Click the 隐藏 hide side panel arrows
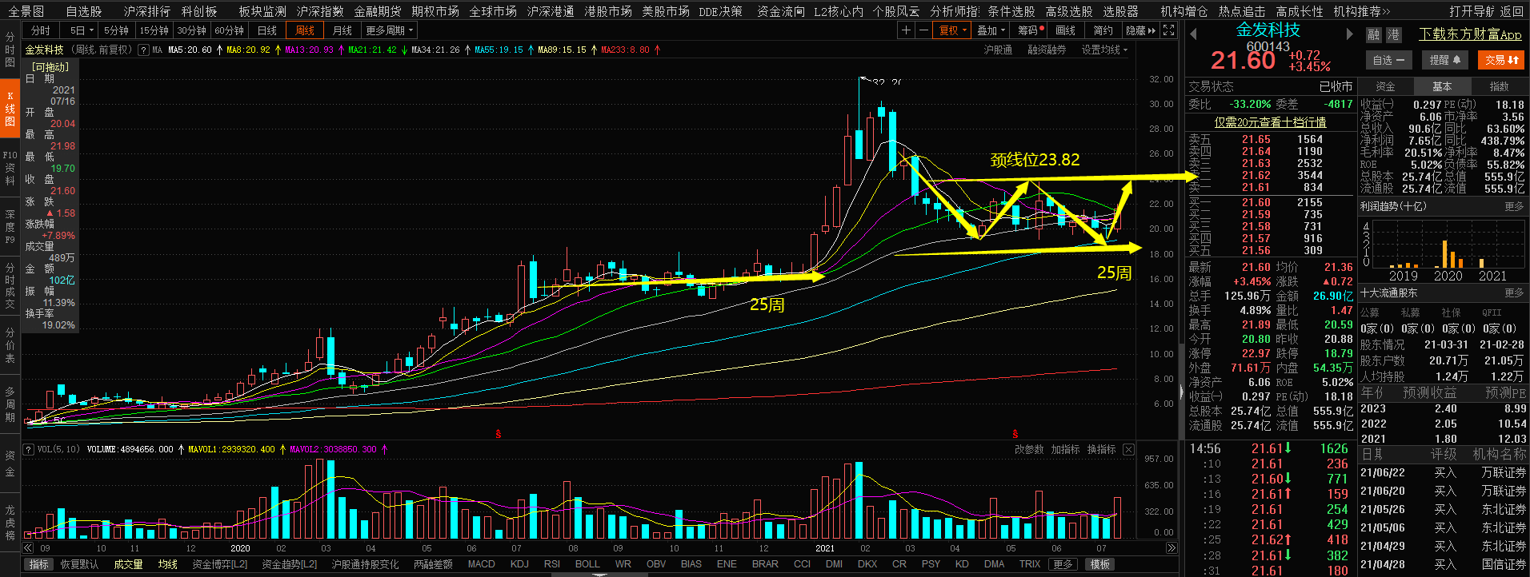The width and height of the screenshot is (1530, 577). coord(1140,30)
